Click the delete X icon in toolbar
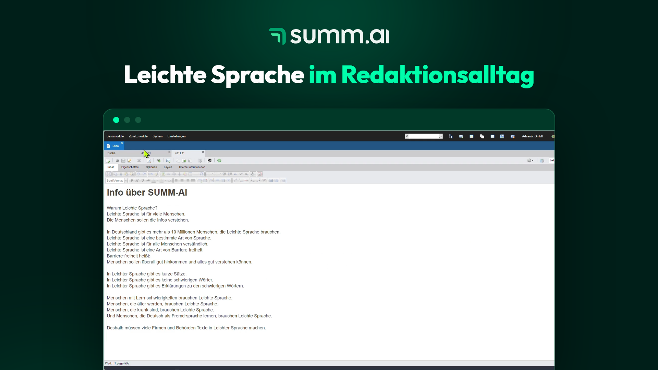Screen dimensions: 658x370 click(139, 161)
